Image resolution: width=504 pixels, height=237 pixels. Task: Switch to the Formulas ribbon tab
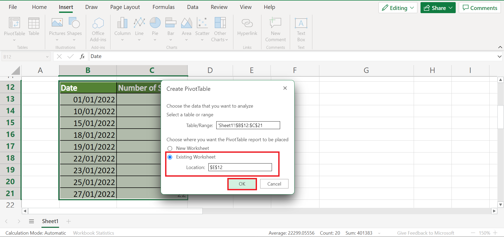(163, 7)
